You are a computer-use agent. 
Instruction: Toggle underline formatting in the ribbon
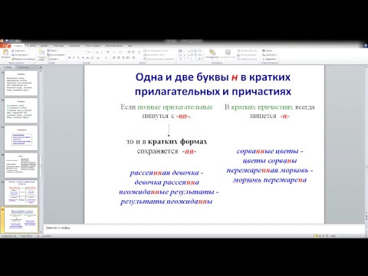click(78, 58)
